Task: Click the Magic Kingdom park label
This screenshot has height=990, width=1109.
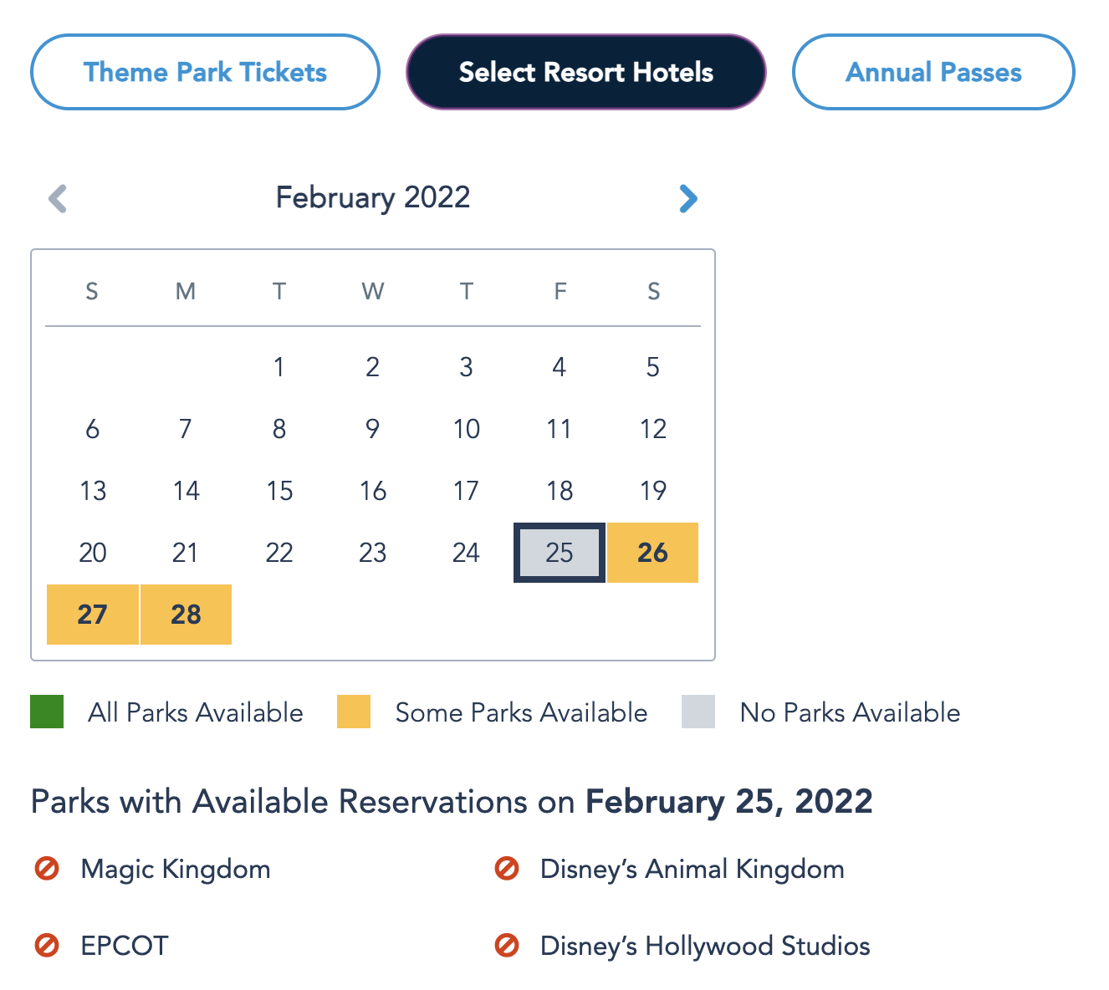Action: click(176, 869)
